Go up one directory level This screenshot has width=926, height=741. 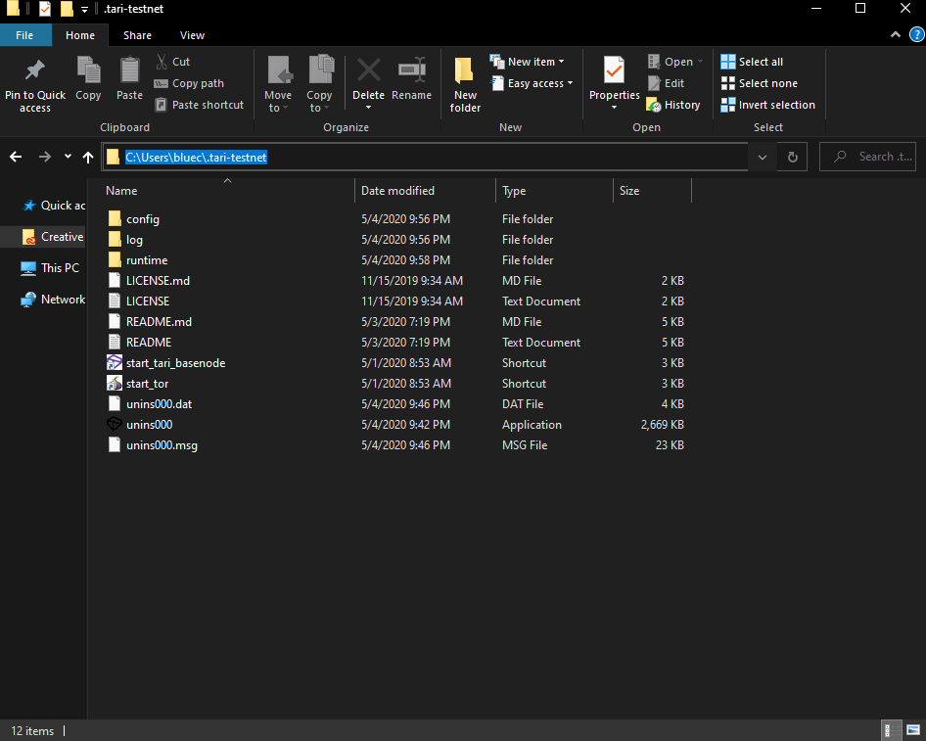coord(88,157)
